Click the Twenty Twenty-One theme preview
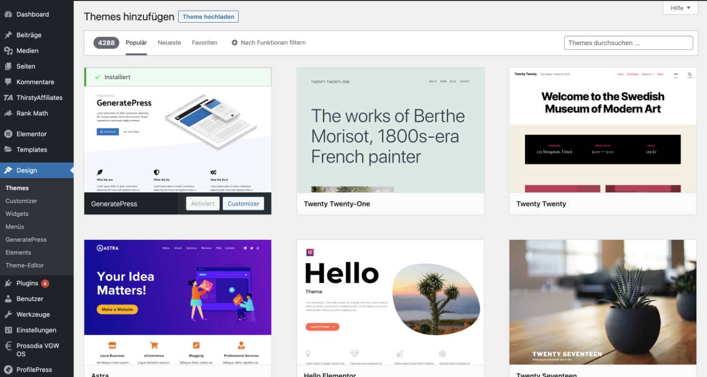The height and width of the screenshot is (377, 707). pyautogui.click(x=390, y=130)
